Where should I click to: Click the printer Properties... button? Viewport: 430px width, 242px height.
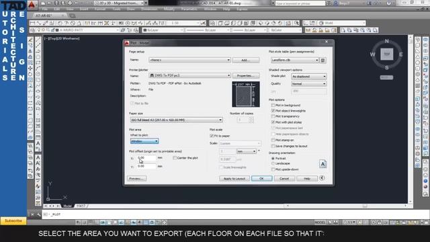[x=246, y=75]
